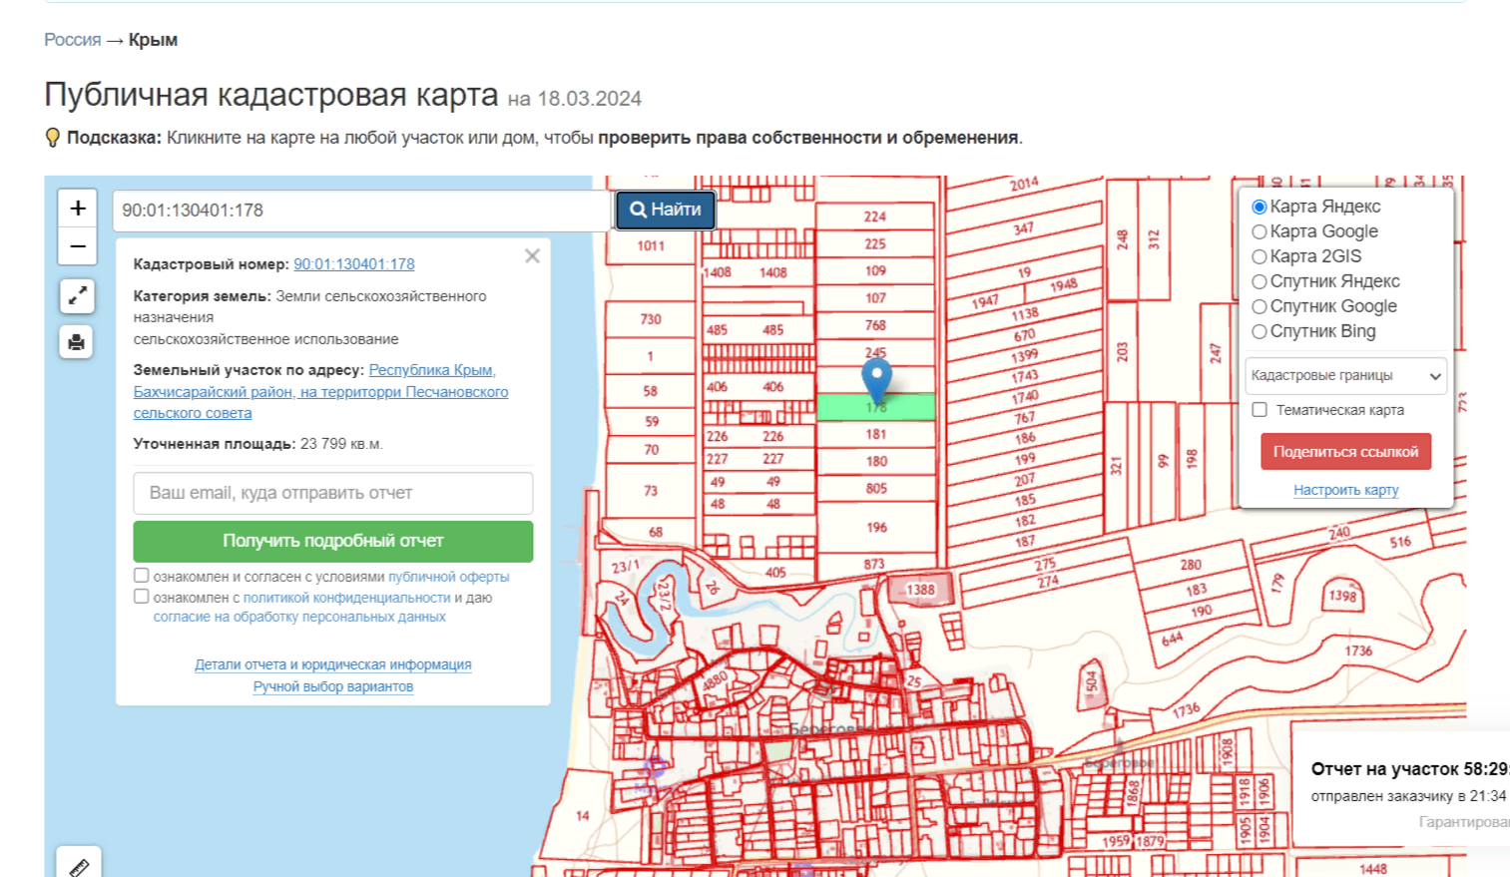Image resolution: width=1510 pixels, height=877 pixels.
Task: Click parcel 516 on the map
Action: pyautogui.click(x=1400, y=542)
